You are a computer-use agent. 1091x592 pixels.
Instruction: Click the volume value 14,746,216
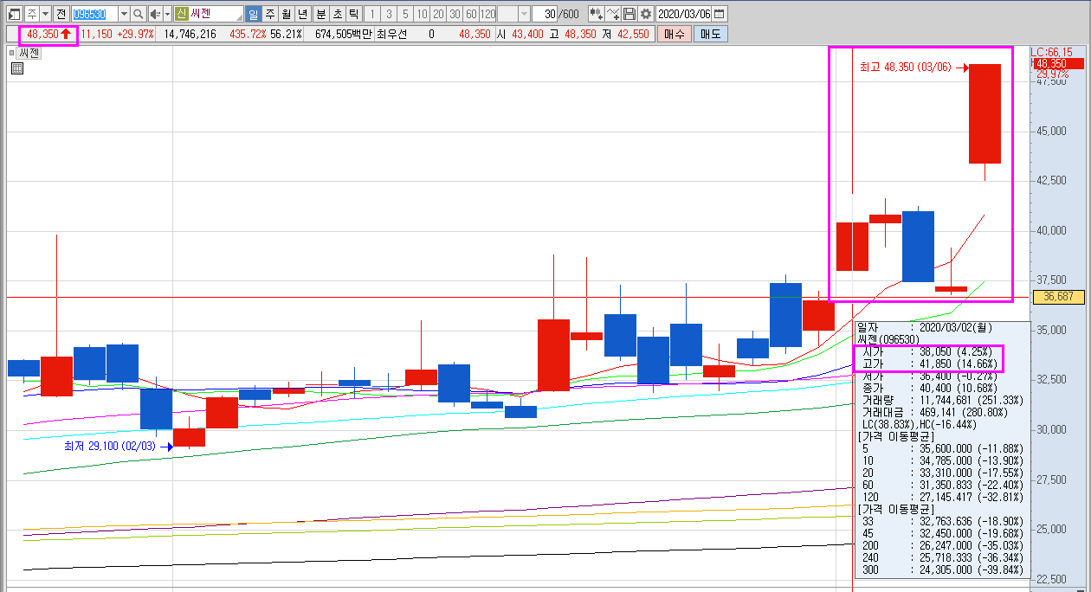pyautogui.click(x=190, y=34)
